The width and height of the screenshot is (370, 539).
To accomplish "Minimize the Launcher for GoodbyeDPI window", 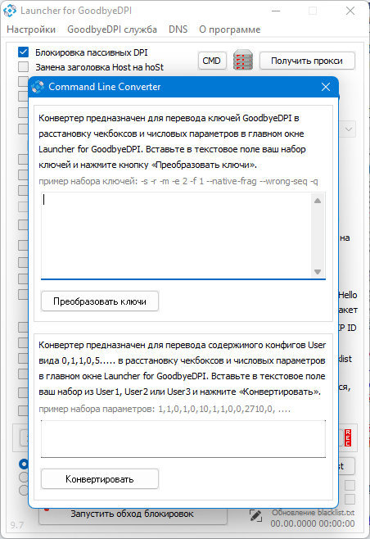I will coord(276,11).
